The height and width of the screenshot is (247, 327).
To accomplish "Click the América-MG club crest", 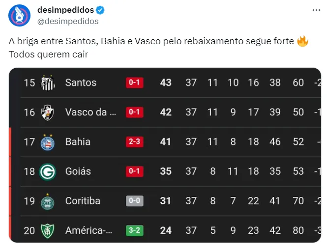I will coord(48,230).
